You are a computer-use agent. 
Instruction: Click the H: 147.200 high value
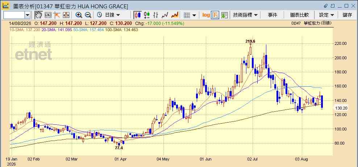coord(71,23)
